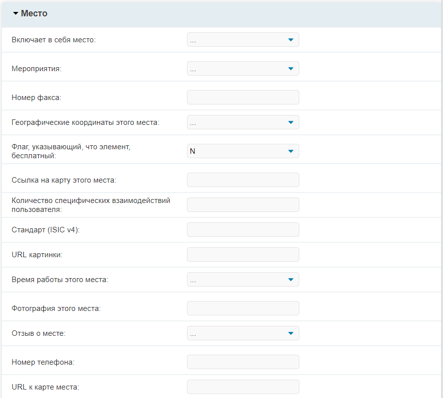Open the Географические координаты dropdown

[243, 122]
